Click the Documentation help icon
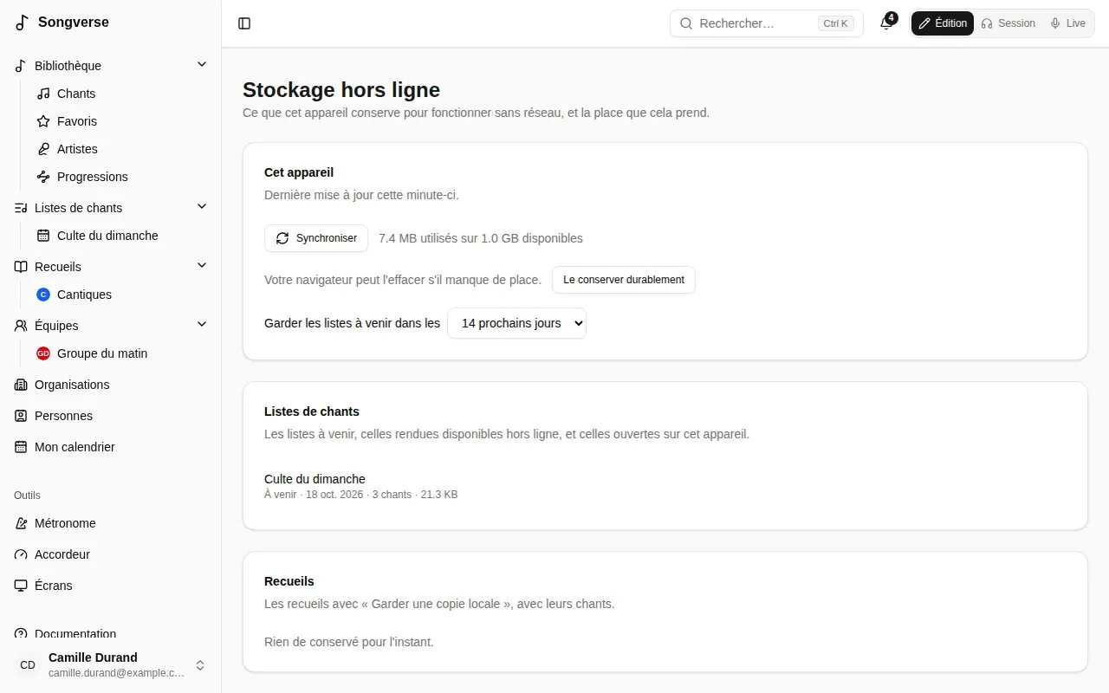The height and width of the screenshot is (693, 1109). pos(21,634)
